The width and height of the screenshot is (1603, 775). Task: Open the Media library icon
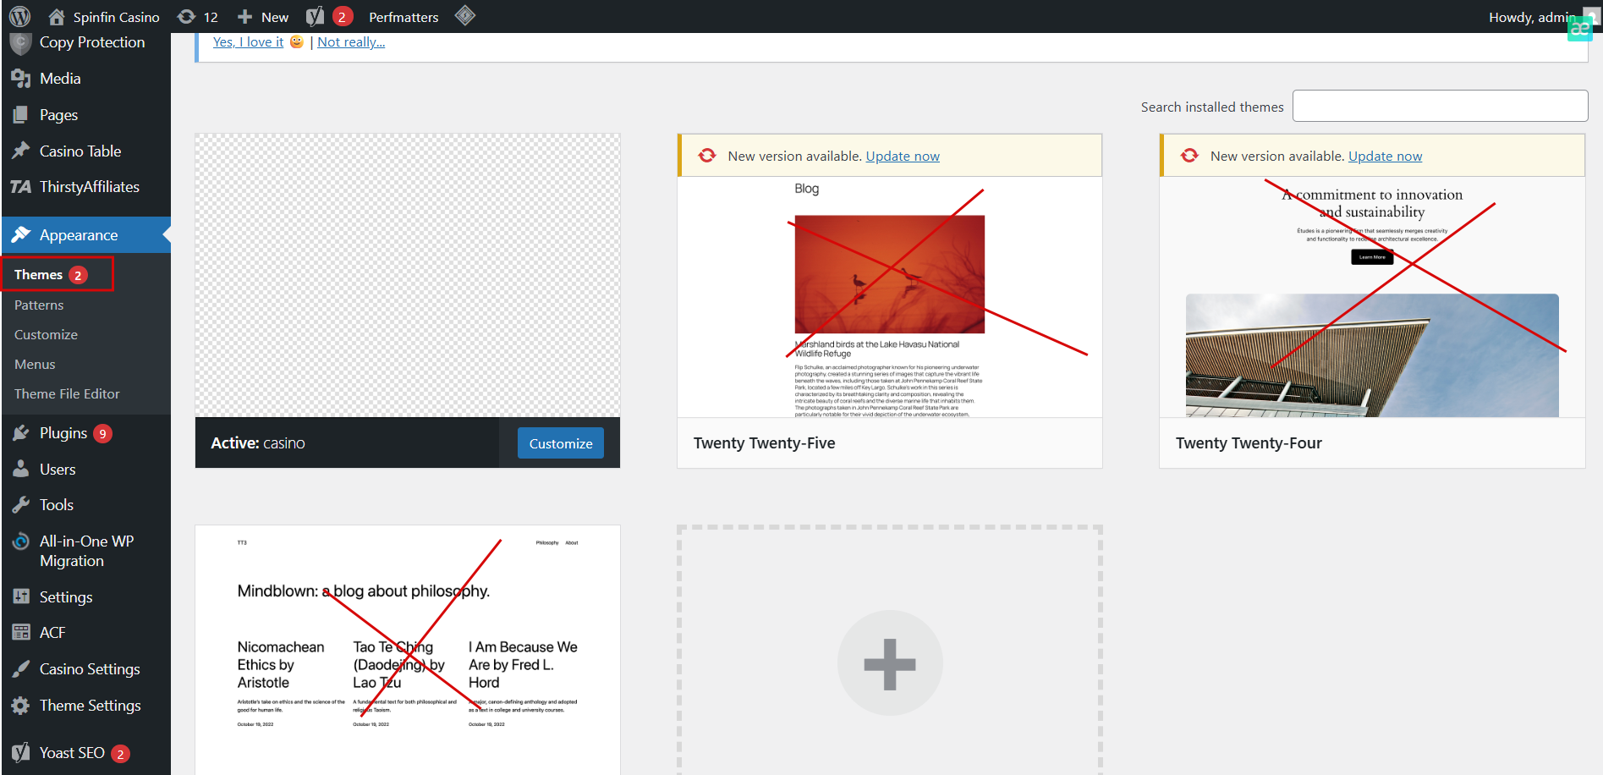point(21,79)
